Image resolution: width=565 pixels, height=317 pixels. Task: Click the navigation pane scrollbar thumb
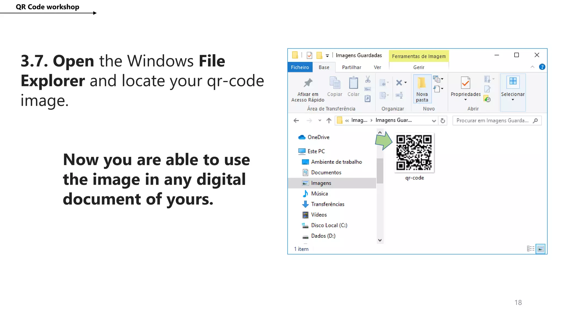[380, 171]
